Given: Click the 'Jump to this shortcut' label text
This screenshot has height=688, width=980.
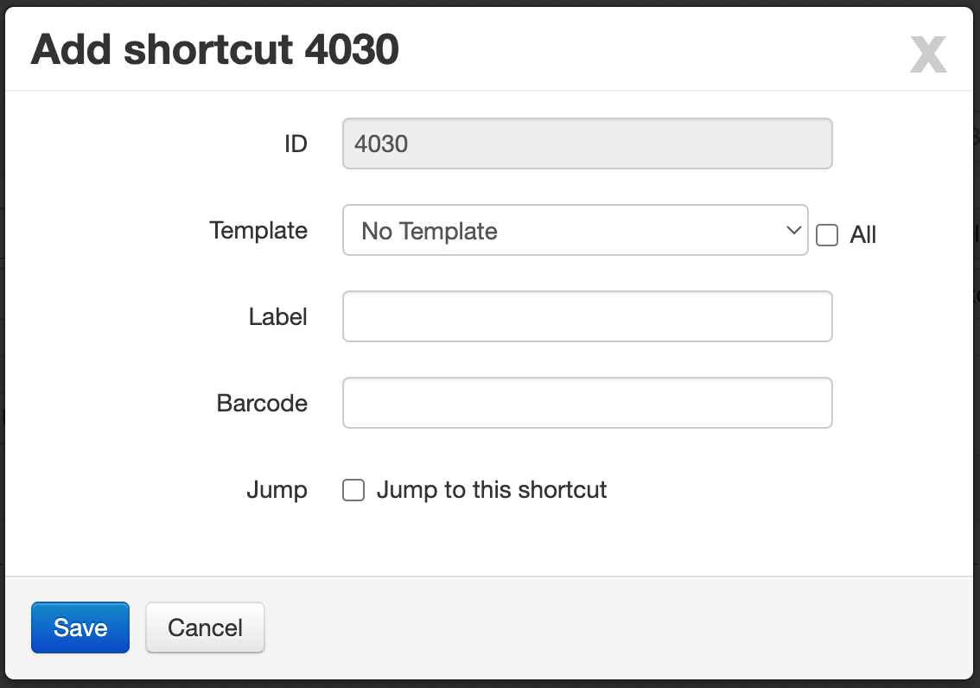Looking at the screenshot, I should click(491, 490).
